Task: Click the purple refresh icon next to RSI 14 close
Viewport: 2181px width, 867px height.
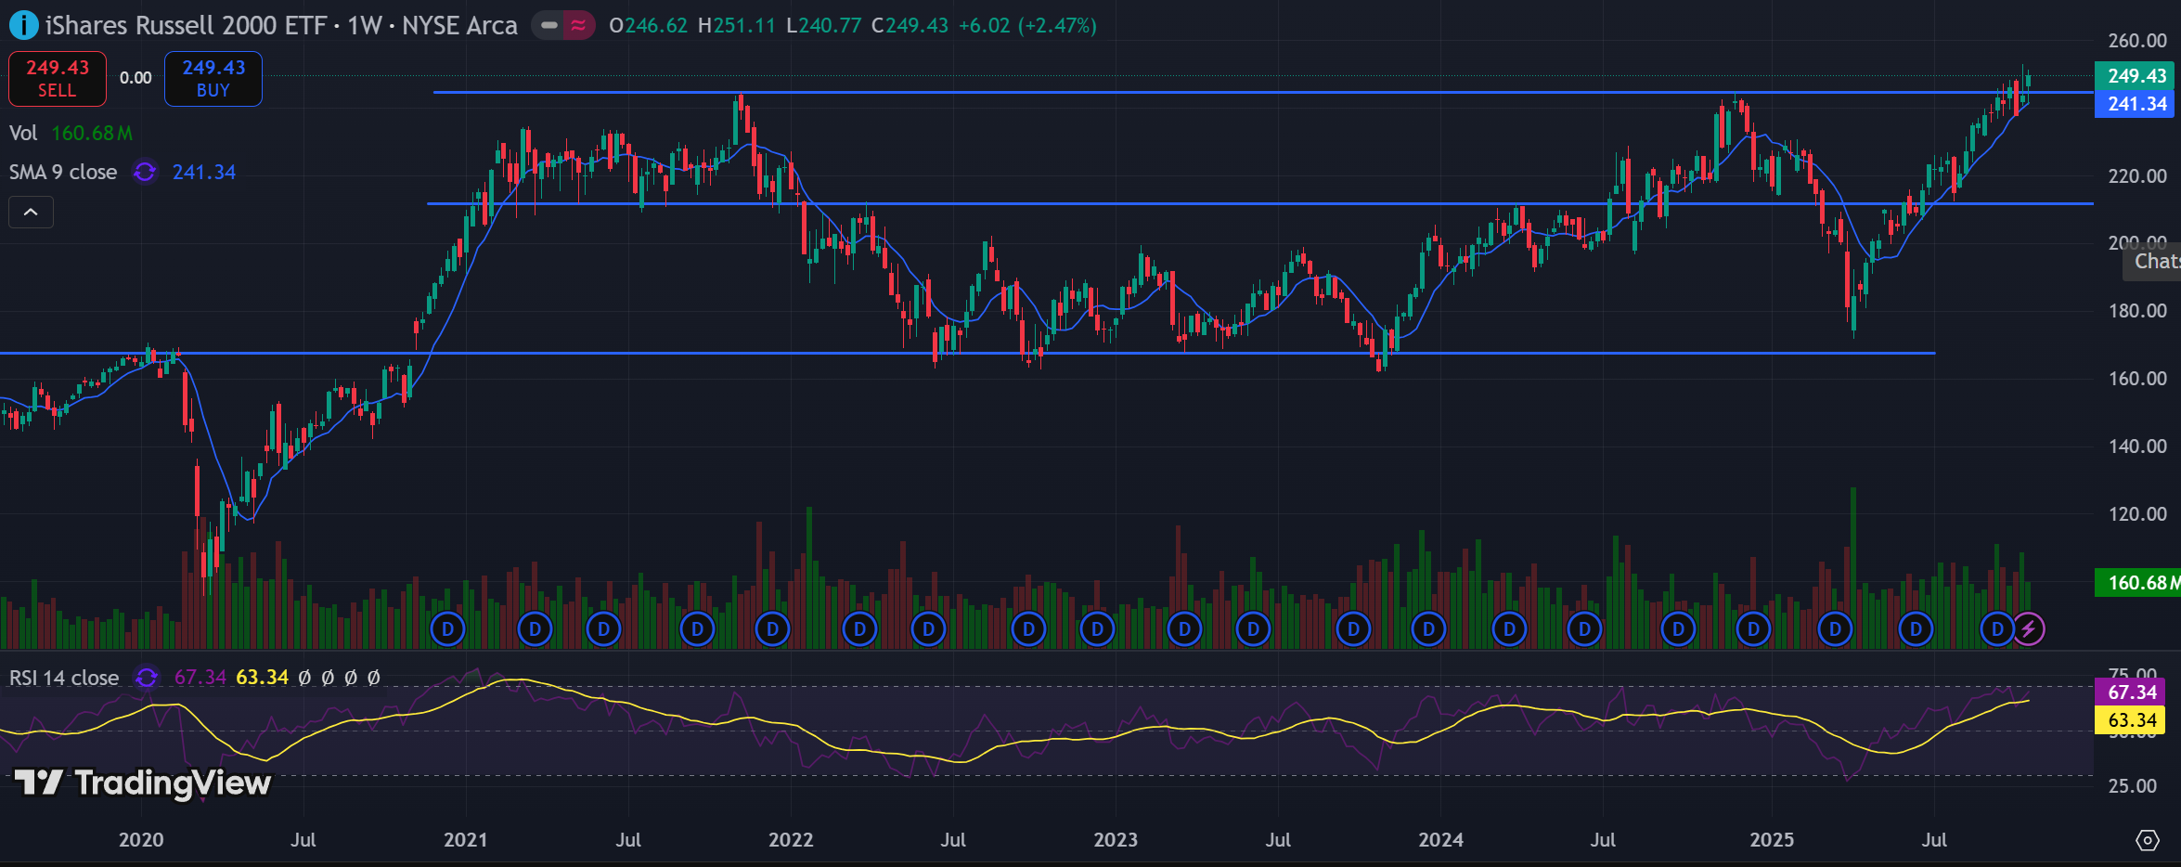Action: [x=146, y=678]
